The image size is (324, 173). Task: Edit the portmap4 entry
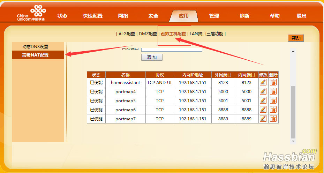pyautogui.click(x=263, y=91)
